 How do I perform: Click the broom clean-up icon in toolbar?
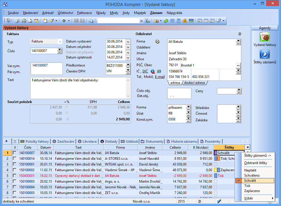click(52, 21)
